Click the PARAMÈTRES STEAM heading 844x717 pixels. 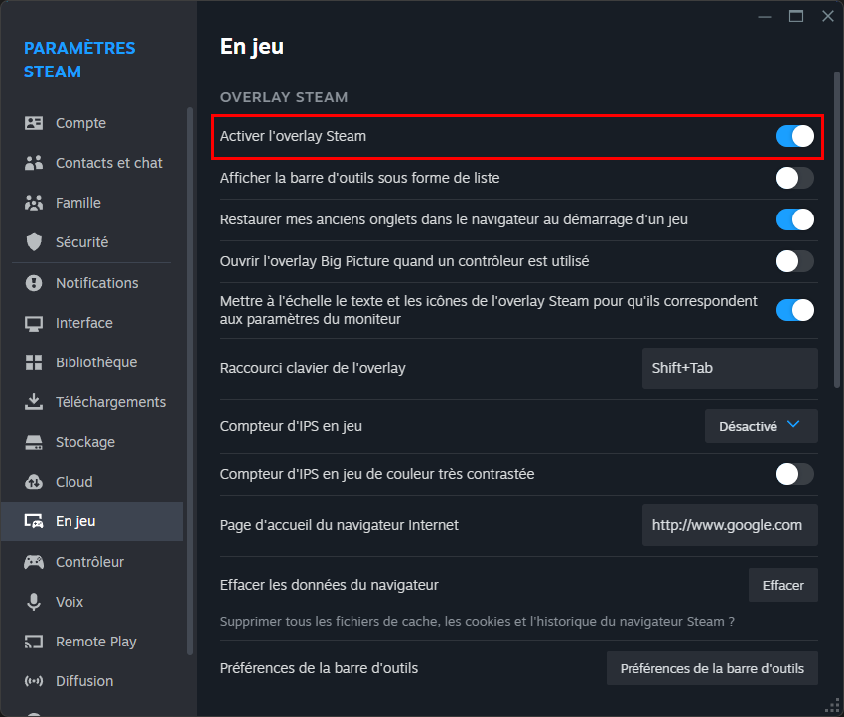[79, 60]
